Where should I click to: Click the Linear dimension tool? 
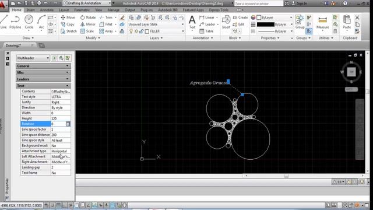207,17
